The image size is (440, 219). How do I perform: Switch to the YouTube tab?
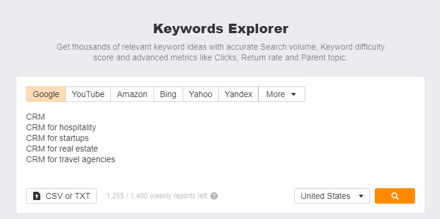(x=88, y=94)
